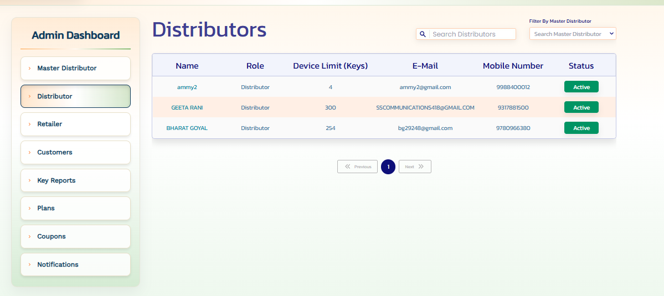The width and height of the screenshot is (664, 296).
Task: Click the Role column header
Action: coord(255,66)
